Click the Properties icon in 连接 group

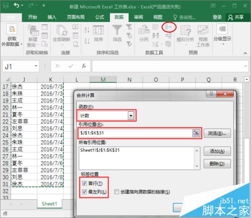(75, 36)
